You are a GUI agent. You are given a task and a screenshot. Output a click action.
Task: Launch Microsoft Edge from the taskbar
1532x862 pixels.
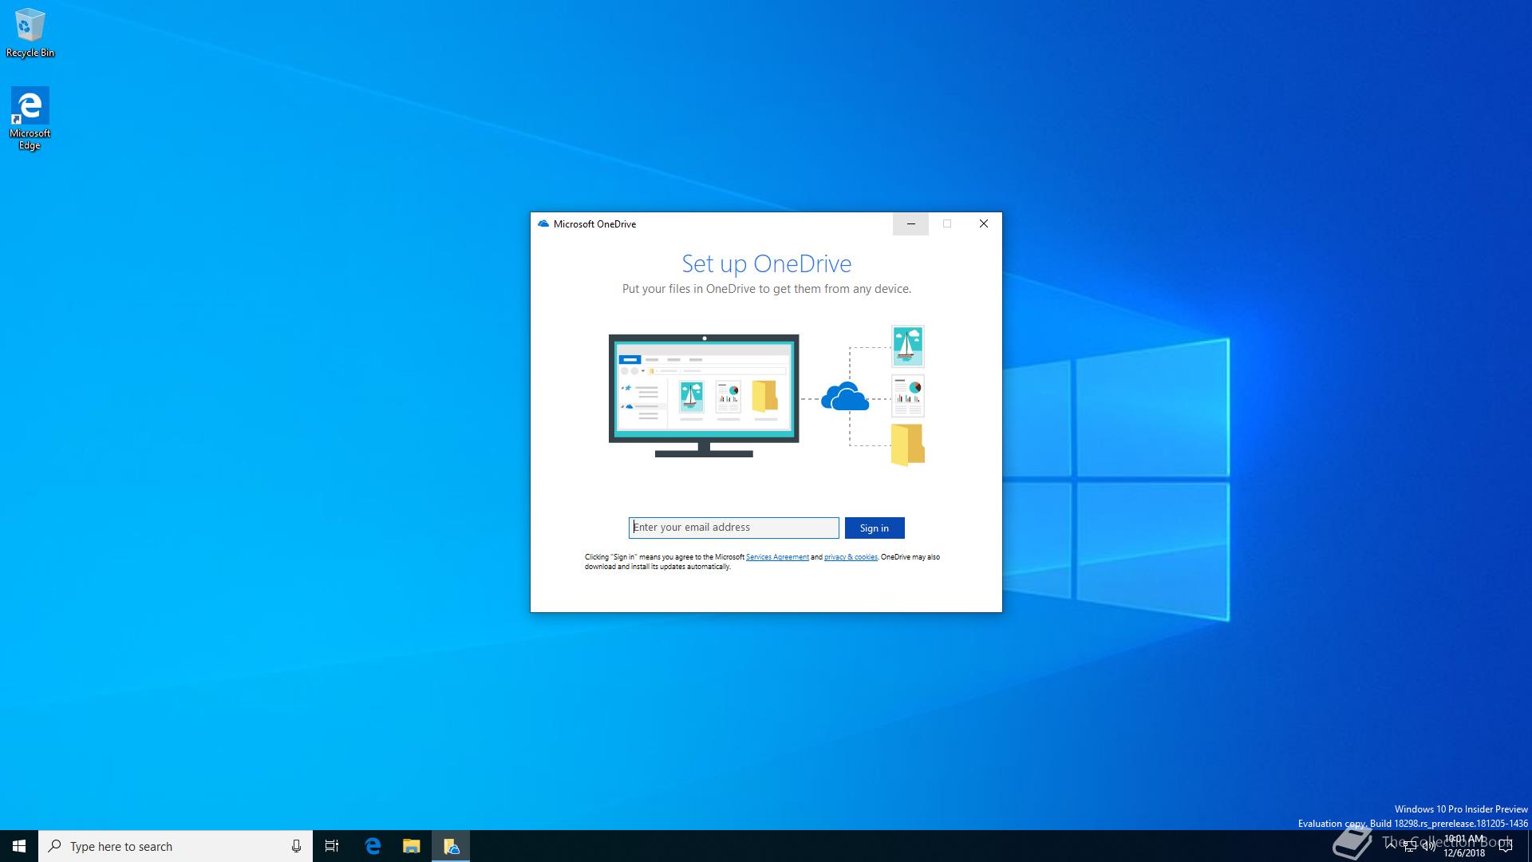pyautogui.click(x=373, y=846)
